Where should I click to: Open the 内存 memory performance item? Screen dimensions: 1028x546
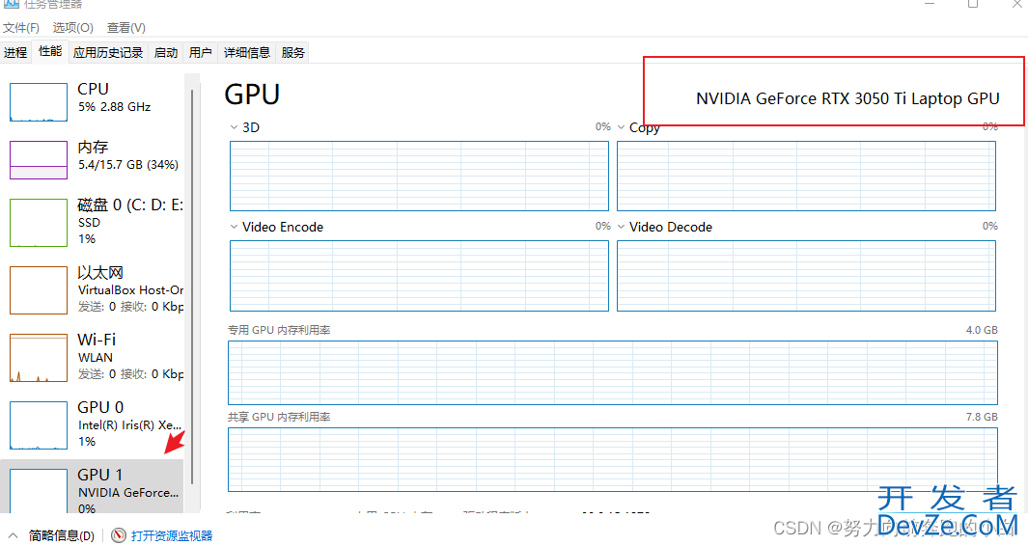[93, 156]
